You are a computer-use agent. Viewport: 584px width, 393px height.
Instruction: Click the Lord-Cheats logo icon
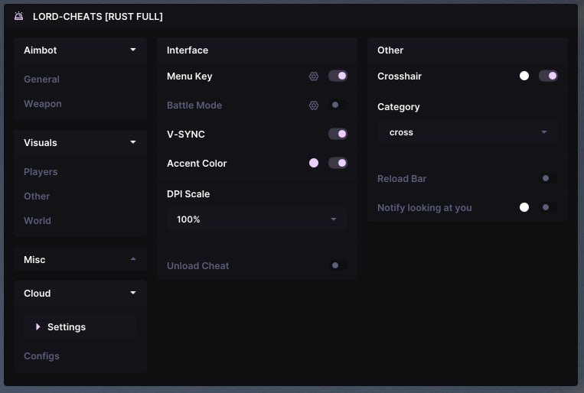pyautogui.click(x=18, y=16)
